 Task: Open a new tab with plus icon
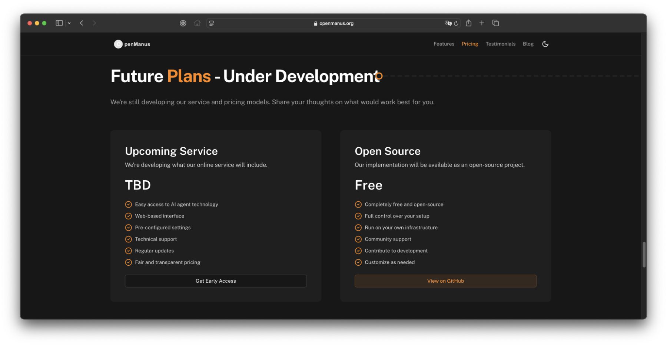pos(482,23)
